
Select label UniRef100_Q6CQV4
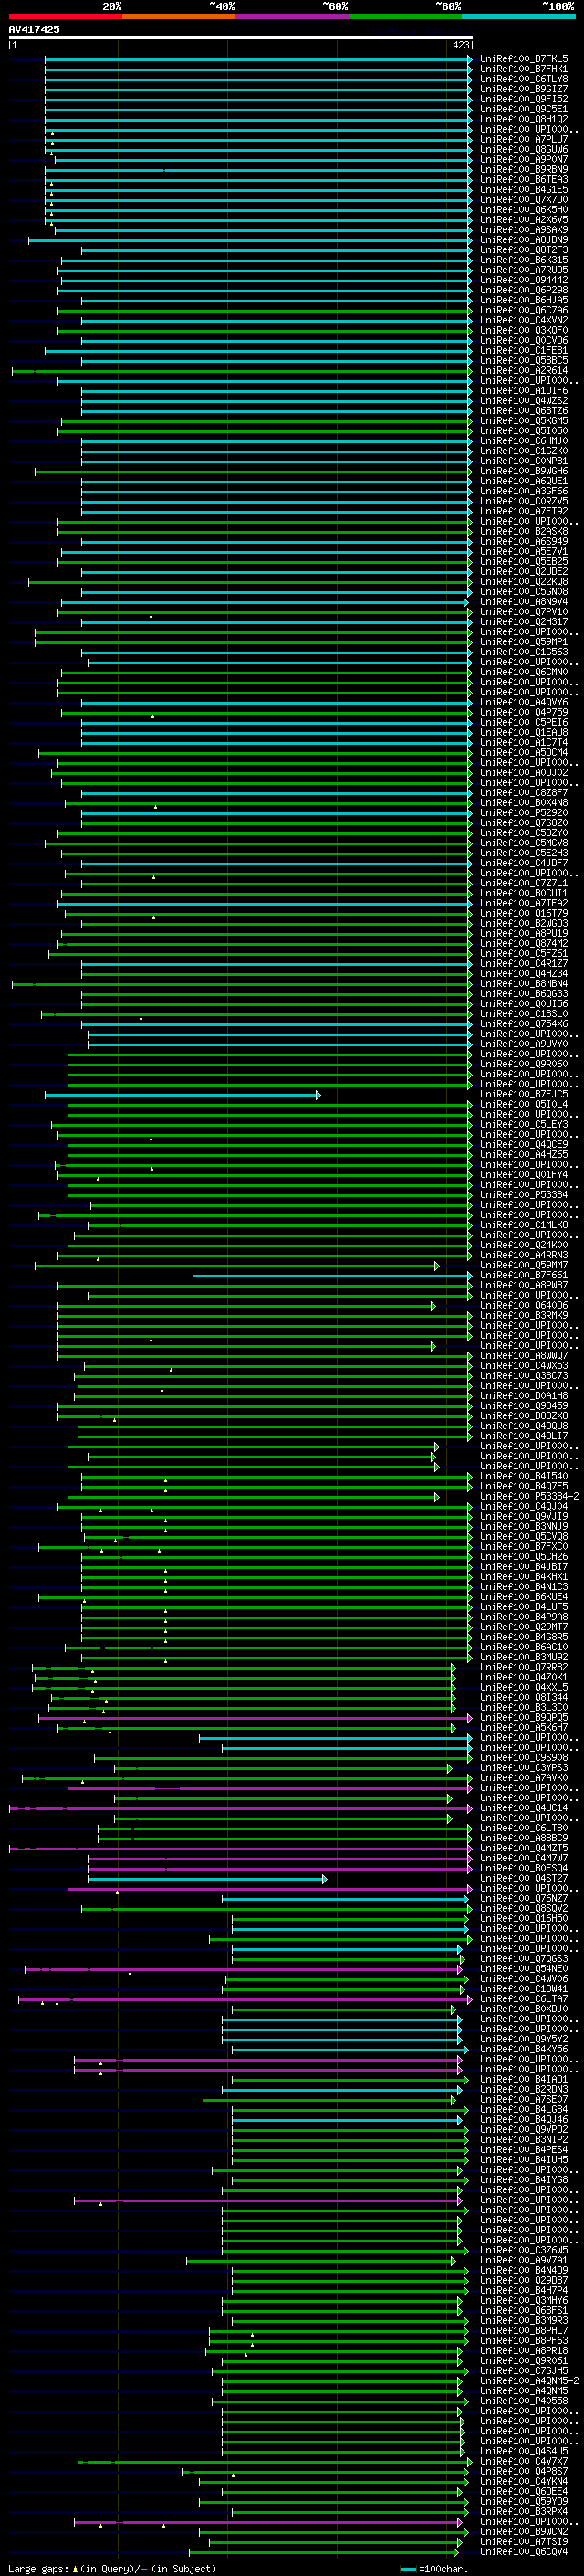click(x=523, y=2551)
